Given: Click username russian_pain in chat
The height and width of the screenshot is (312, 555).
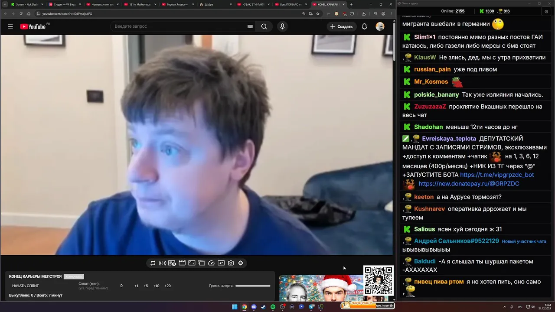Looking at the screenshot, I should (432, 69).
